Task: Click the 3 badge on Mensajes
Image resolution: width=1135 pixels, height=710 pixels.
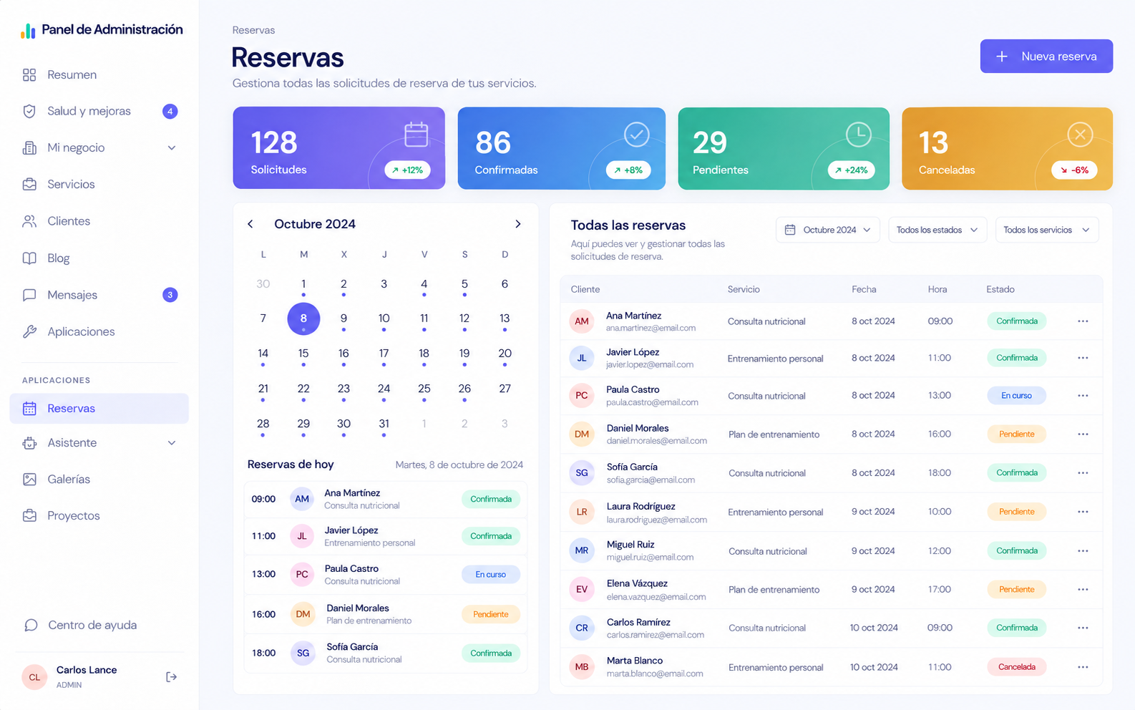Action: pyautogui.click(x=170, y=295)
